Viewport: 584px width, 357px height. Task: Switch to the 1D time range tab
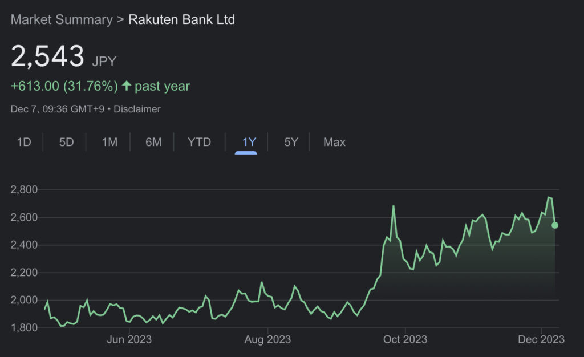[24, 142]
